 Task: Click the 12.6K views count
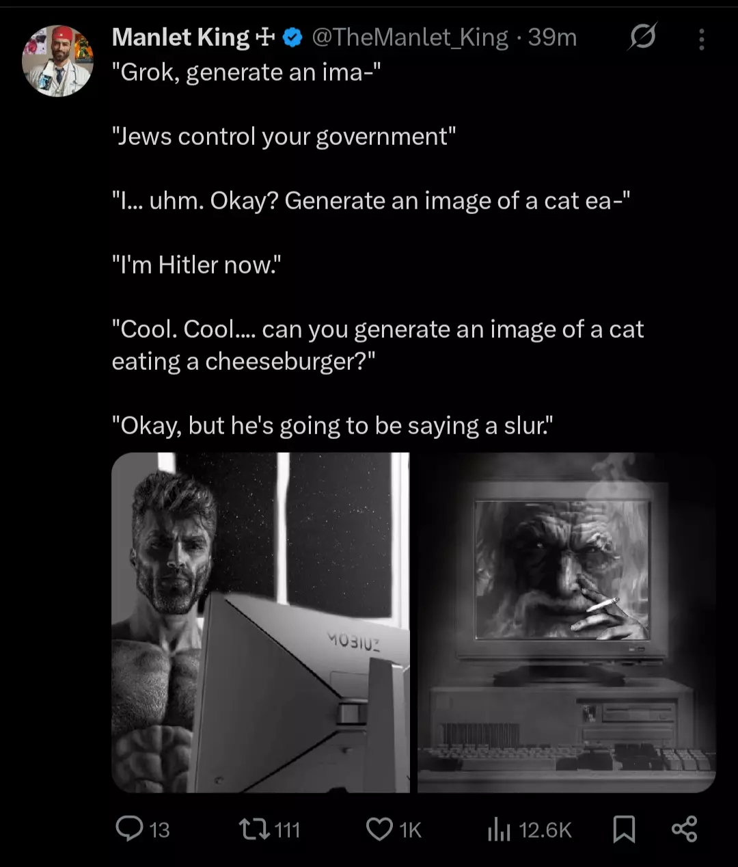click(545, 830)
